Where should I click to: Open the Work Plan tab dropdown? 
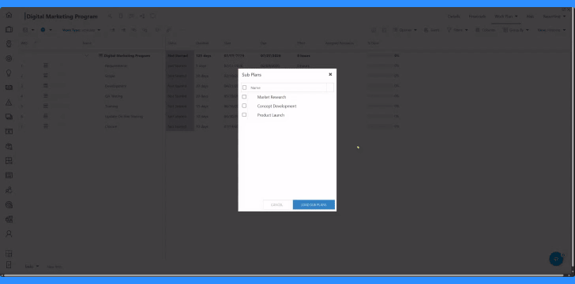tap(506, 17)
